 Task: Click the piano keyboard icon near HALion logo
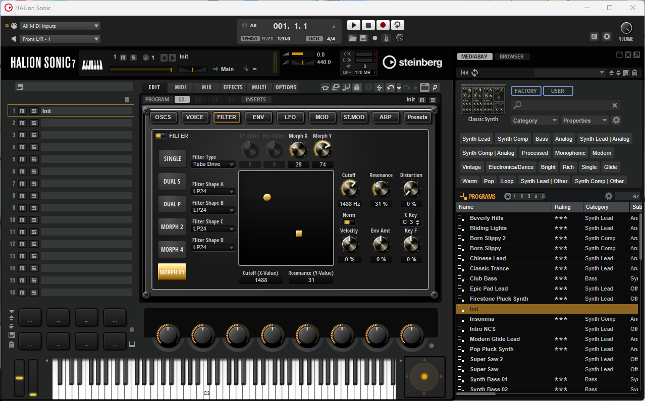tap(92, 64)
